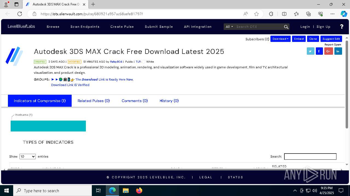Open File Explorer from taskbar
The width and height of the screenshot is (350, 196).
point(126,191)
